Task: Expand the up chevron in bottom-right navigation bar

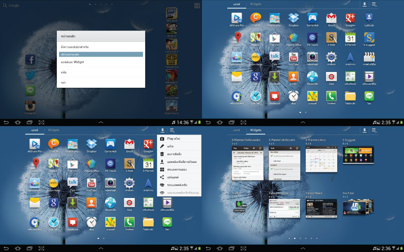Action: (x=303, y=248)
